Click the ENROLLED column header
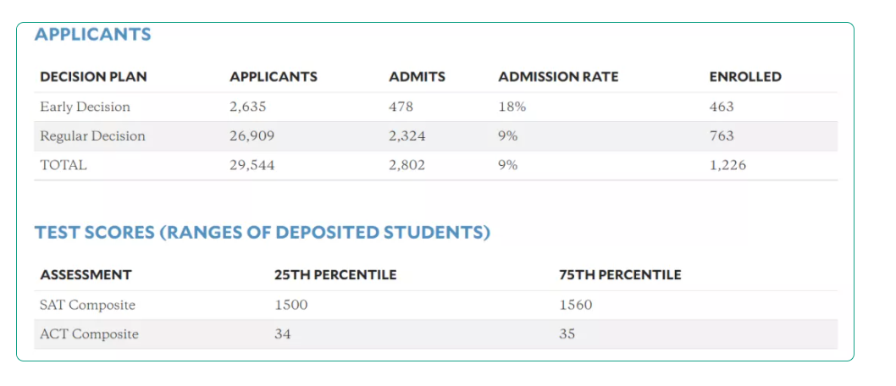The image size is (896, 386). (746, 76)
